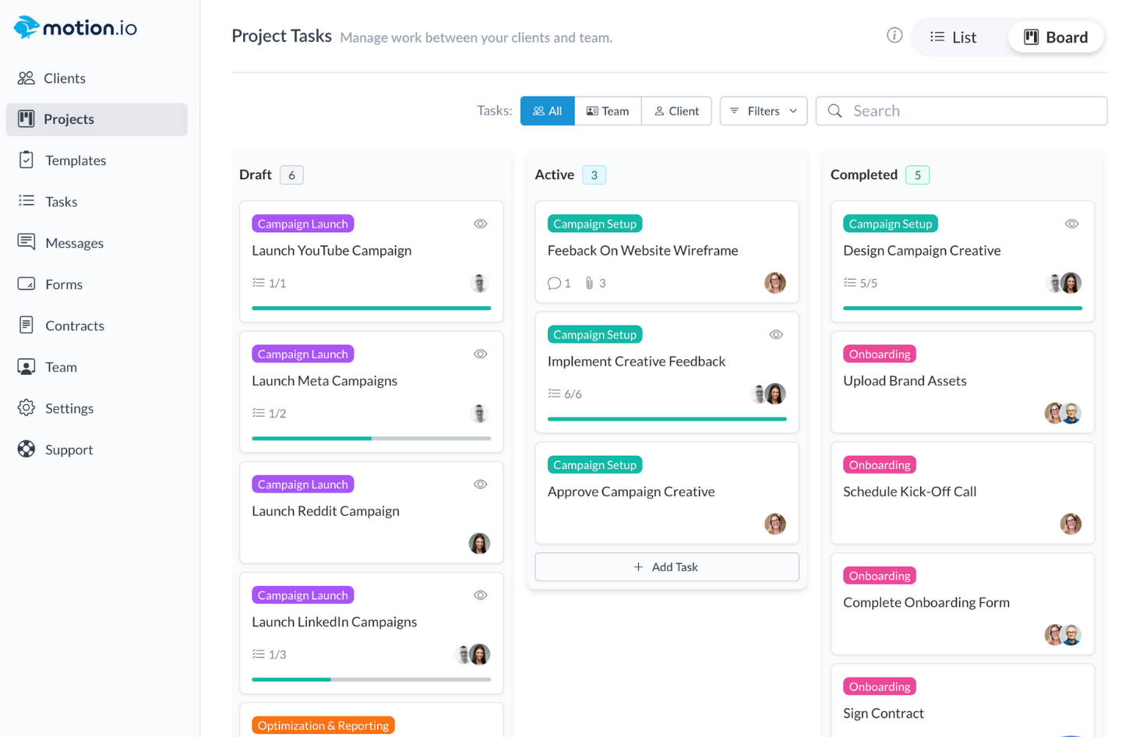Expand the 1/3 checklist on Launch LinkedIn Campaigns

point(270,654)
